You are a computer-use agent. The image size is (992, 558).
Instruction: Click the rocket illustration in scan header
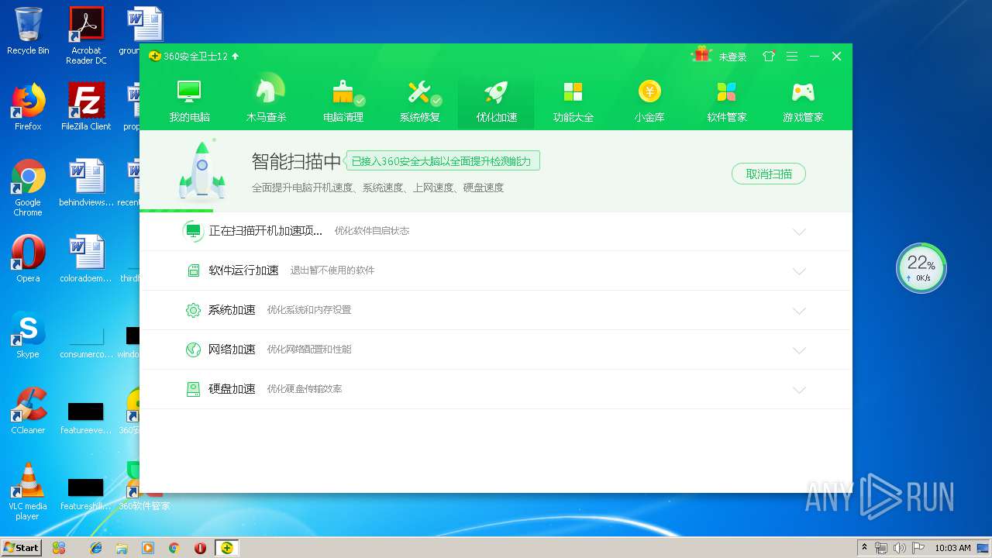pyautogui.click(x=201, y=170)
